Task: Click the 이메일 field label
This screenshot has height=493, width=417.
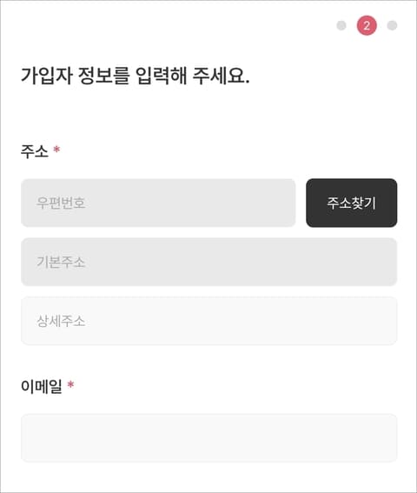Action: pyautogui.click(x=42, y=386)
